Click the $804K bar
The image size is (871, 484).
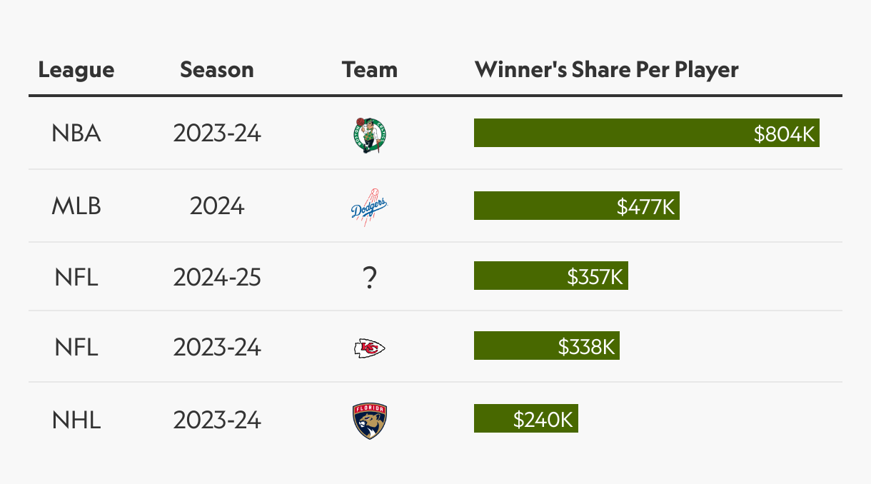646,133
